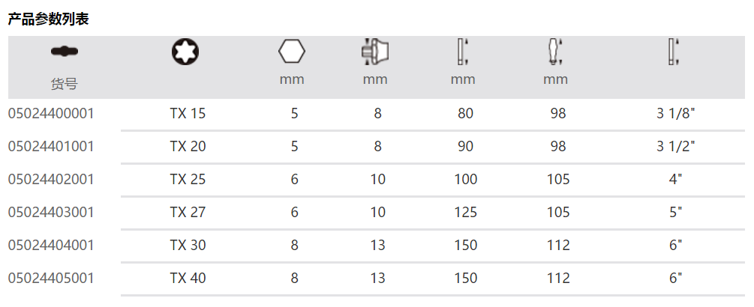This screenshot has width=754, height=307.
Task: Open item number 05024400001
Action: click(x=51, y=114)
